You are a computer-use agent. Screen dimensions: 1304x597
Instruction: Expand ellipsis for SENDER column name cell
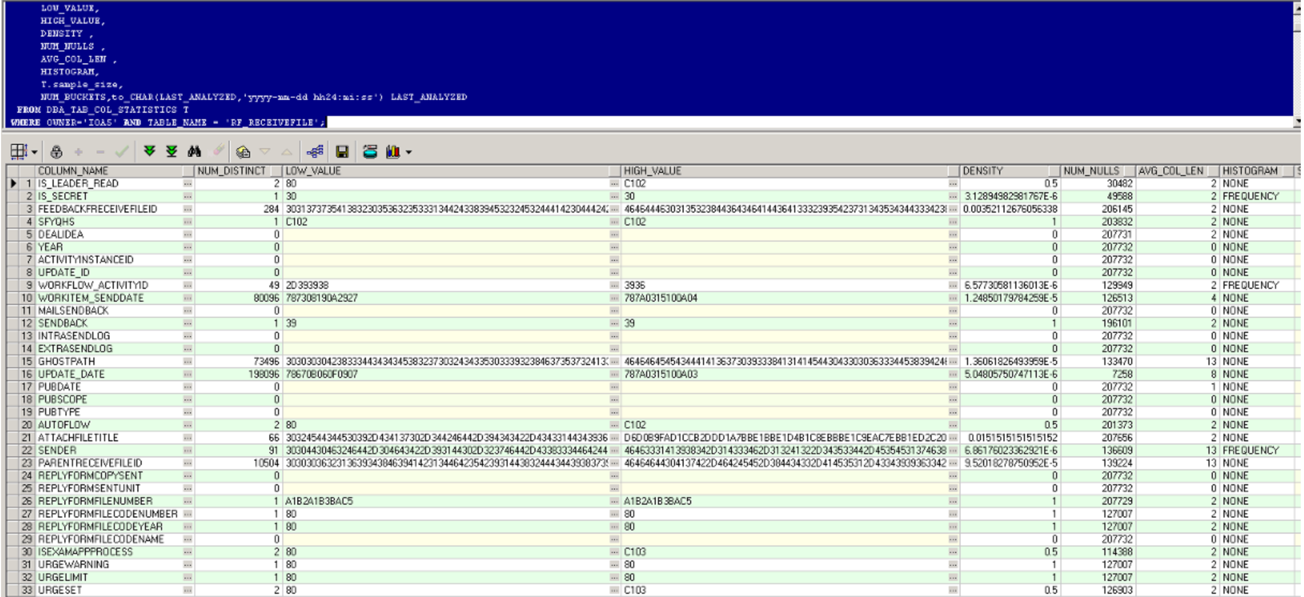(x=187, y=450)
